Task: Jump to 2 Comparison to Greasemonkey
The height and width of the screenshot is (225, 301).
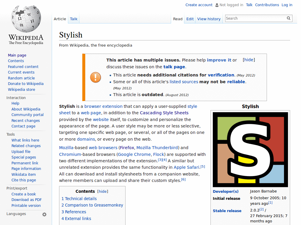Action: [x=92, y=205]
